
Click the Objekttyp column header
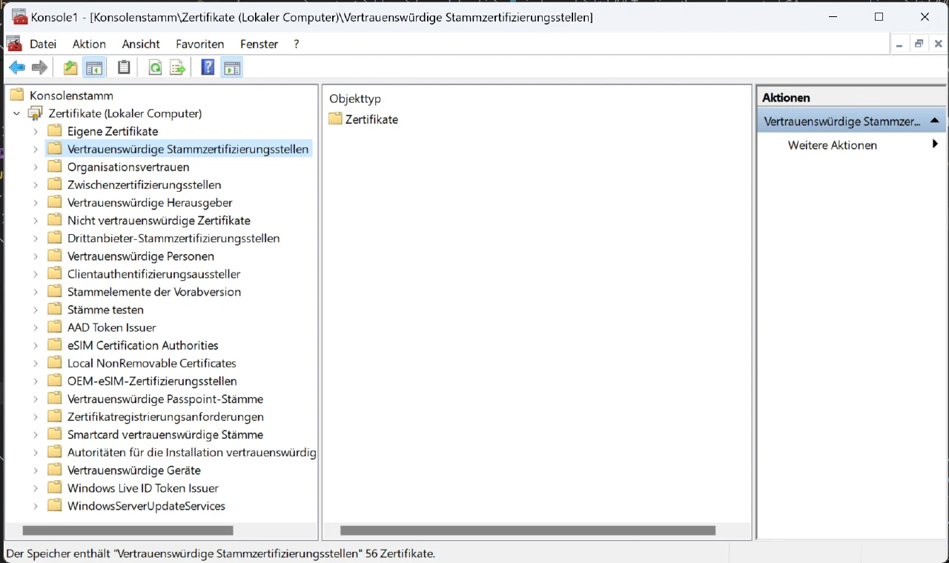(355, 99)
